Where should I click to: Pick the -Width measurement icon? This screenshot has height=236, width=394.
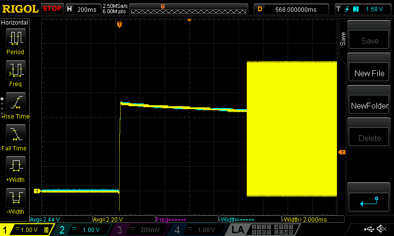(x=15, y=201)
